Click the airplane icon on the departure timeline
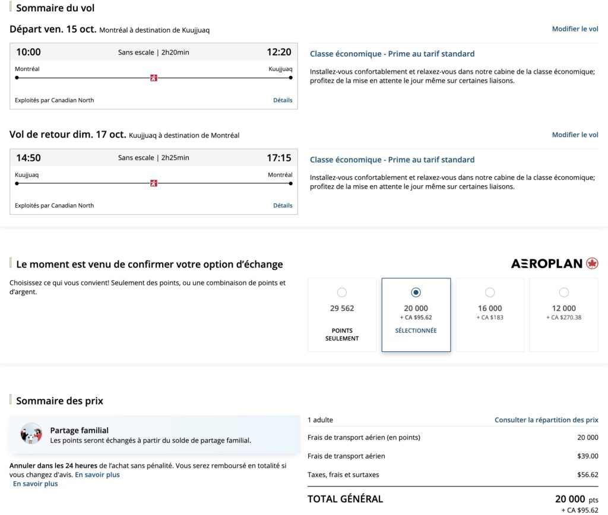 153,77
